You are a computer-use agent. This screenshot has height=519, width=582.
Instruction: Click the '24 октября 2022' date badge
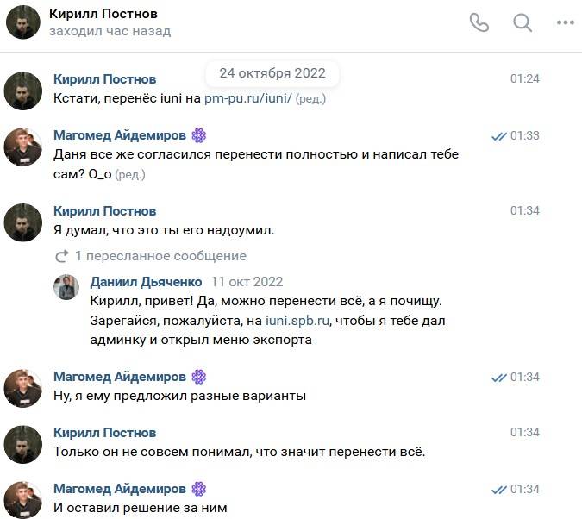(x=272, y=73)
